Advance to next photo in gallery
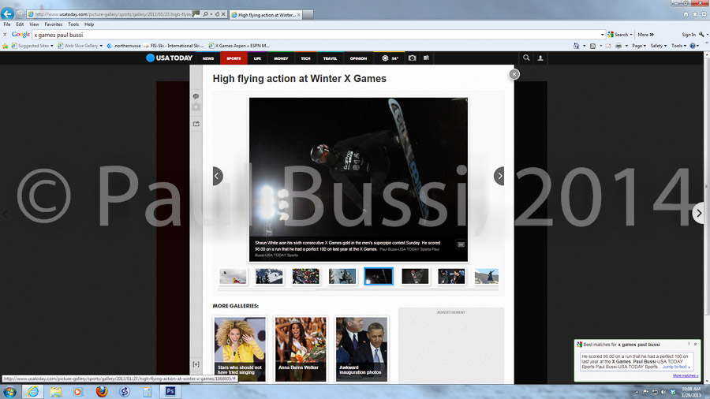 (499, 176)
